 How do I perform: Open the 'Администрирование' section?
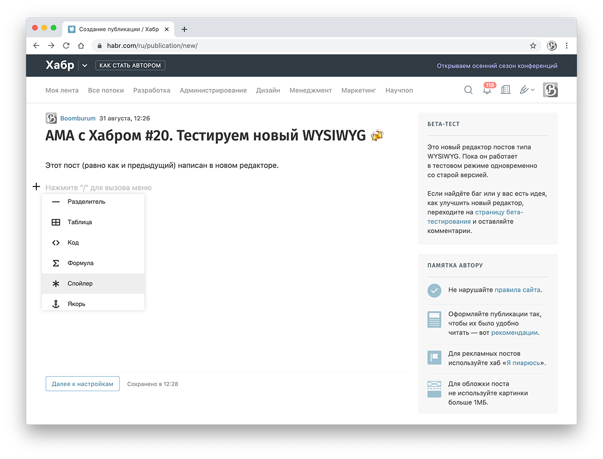click(213, 90)
